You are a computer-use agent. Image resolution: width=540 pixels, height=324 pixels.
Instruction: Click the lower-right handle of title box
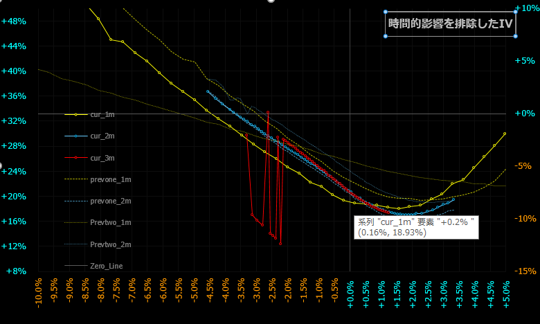coord(516,36)
